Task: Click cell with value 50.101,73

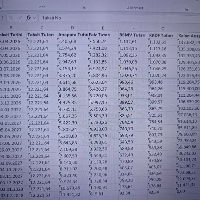Action: click(188, 160)
